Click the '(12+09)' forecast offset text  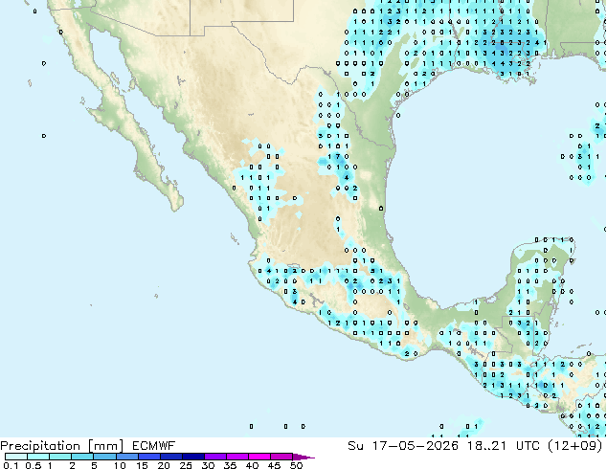pyautogui.click(x=575, y=446)
